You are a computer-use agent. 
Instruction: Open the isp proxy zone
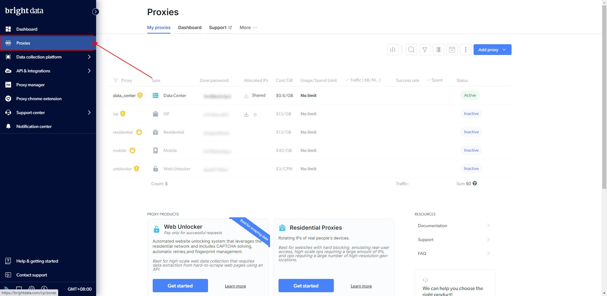[x=116, y=114]
